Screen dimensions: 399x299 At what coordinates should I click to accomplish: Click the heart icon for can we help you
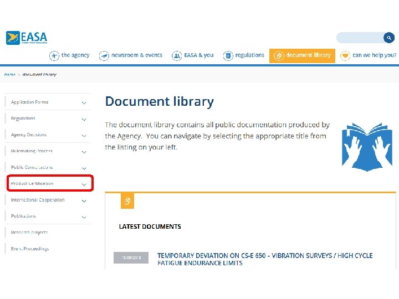[x=345, y=55]
